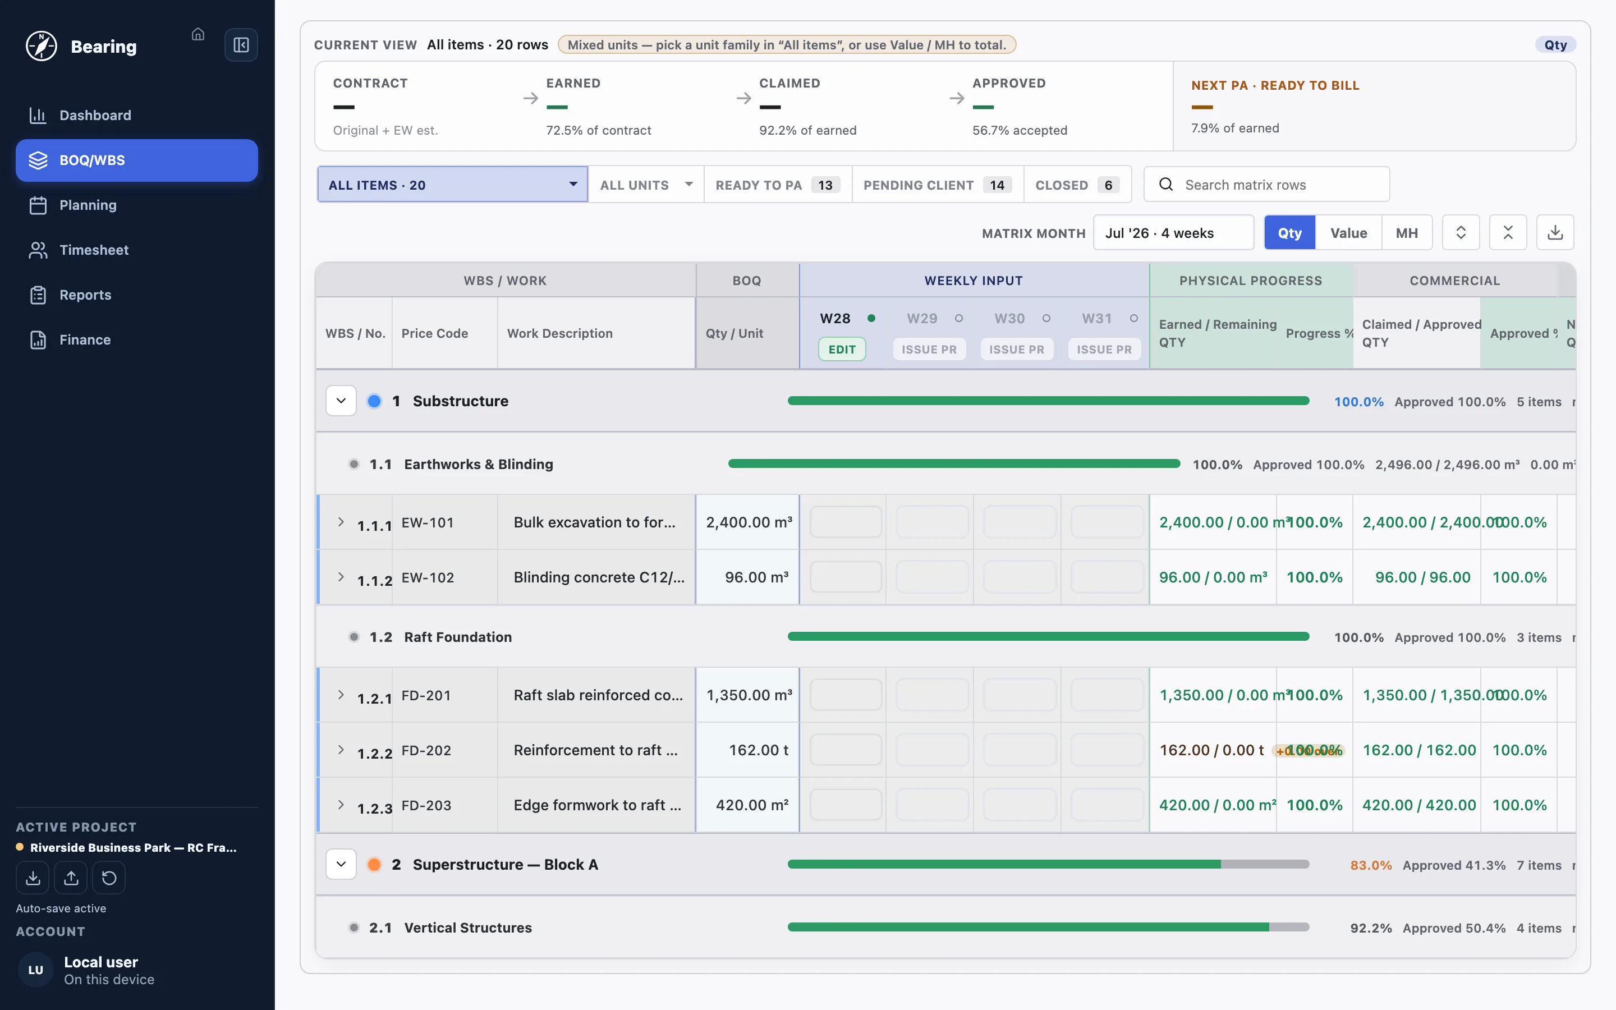Image resolution: width=1616 pixels, height=1010 pixels.
Task: Open the All Items · 20 dropdown
Action: [x=453, y=185]
